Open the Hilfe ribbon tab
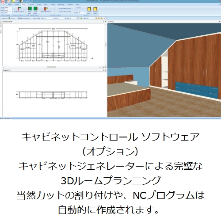The height and width of the screenshot is (221, 221). click(77, 5)
